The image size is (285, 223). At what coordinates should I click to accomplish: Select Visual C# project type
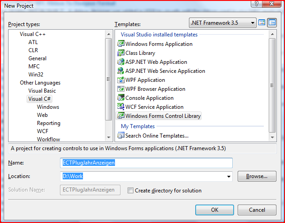39,99
